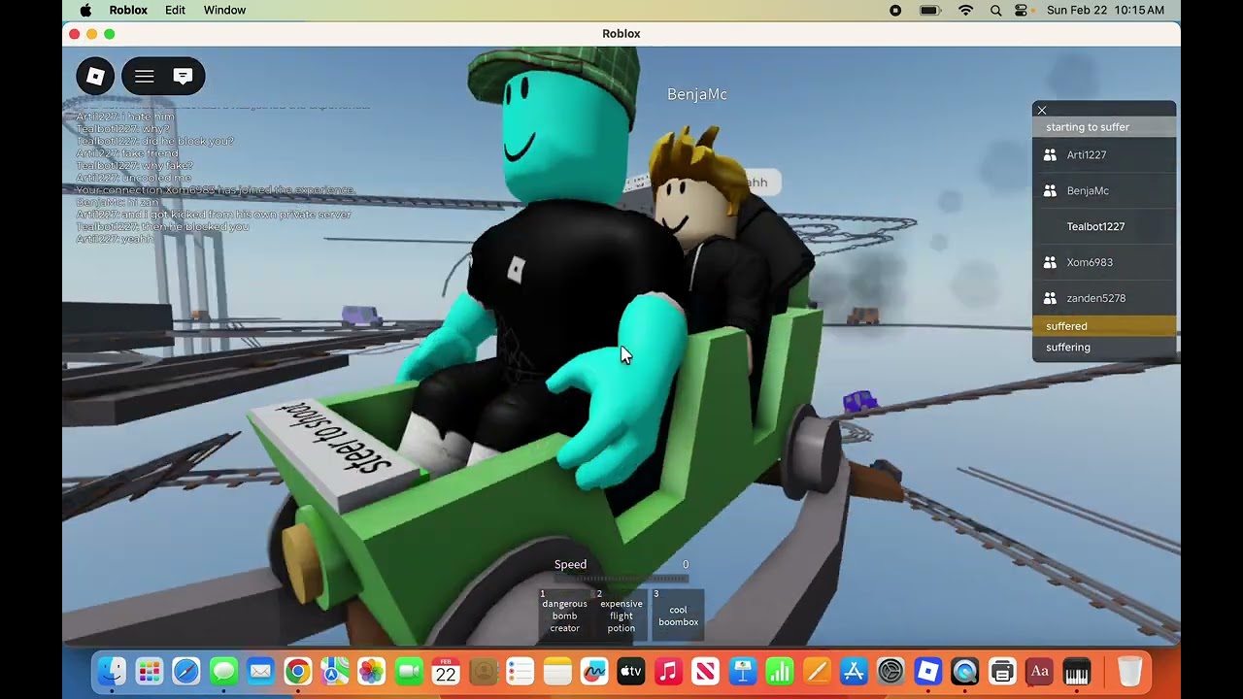
Task: Open the Apple menu
Action: [85, 10]
